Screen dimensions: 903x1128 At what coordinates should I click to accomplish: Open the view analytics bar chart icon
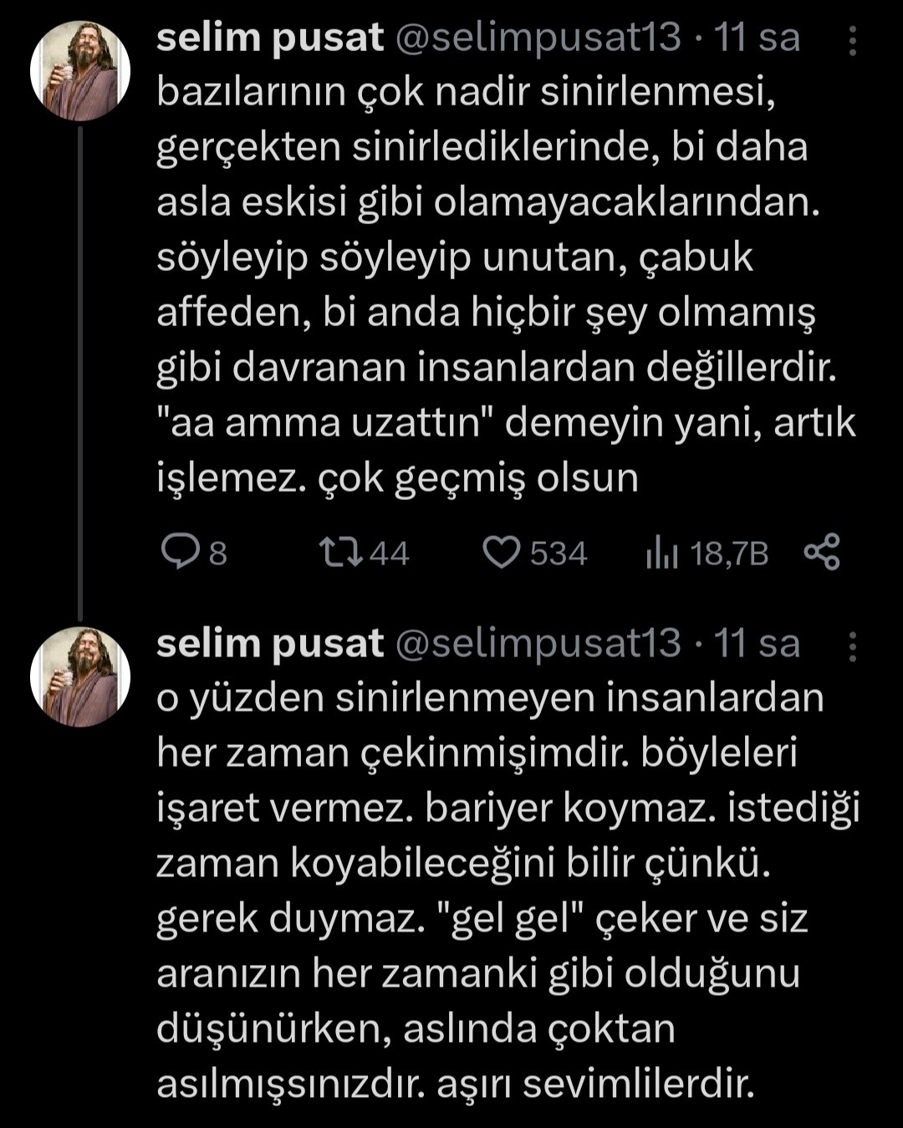[661, 554]
